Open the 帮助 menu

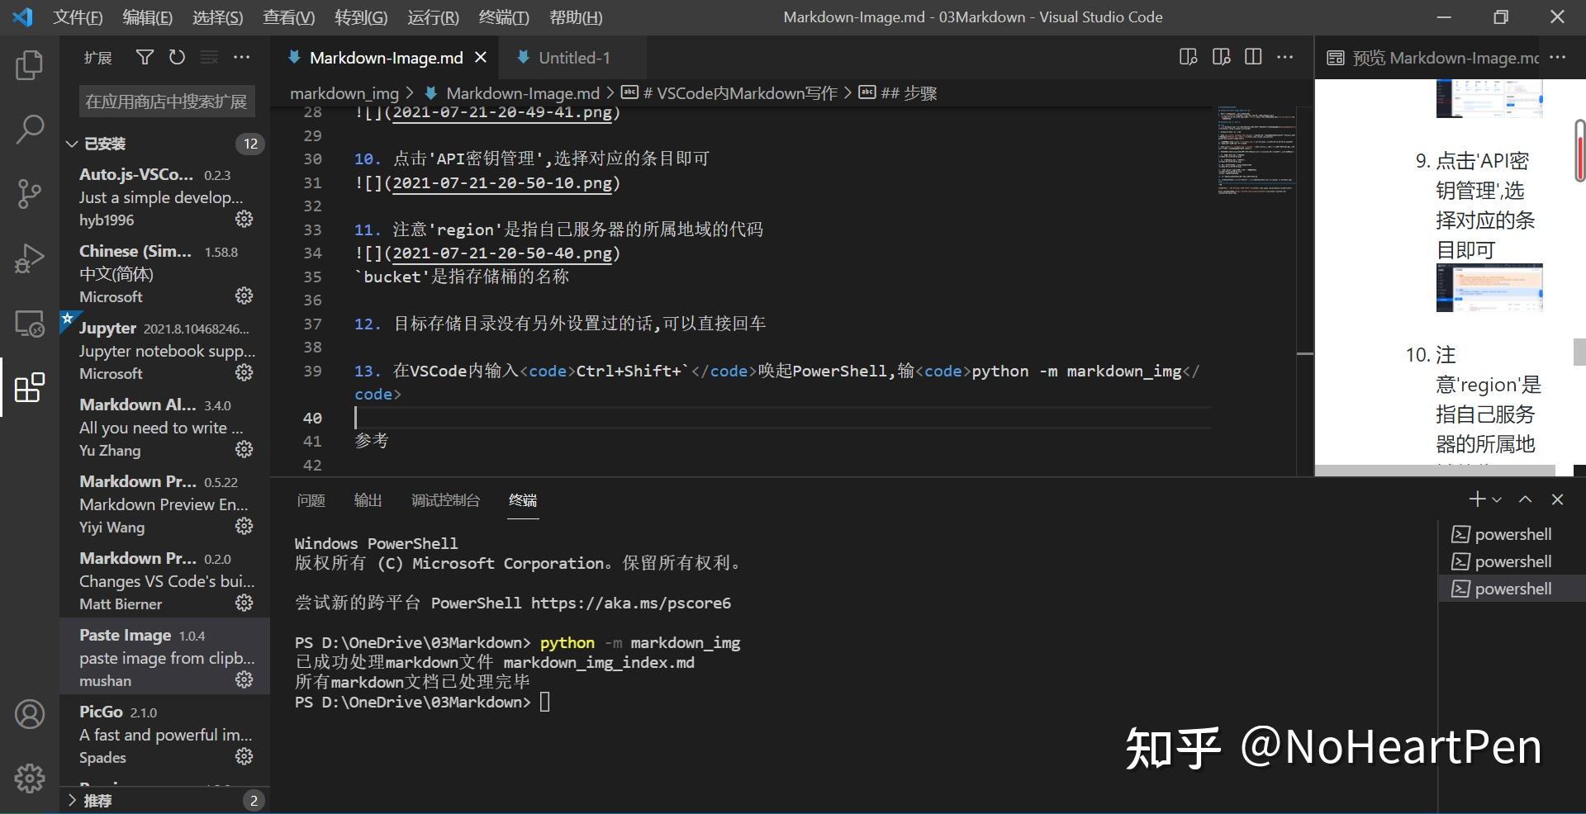(x=576, y=17)
